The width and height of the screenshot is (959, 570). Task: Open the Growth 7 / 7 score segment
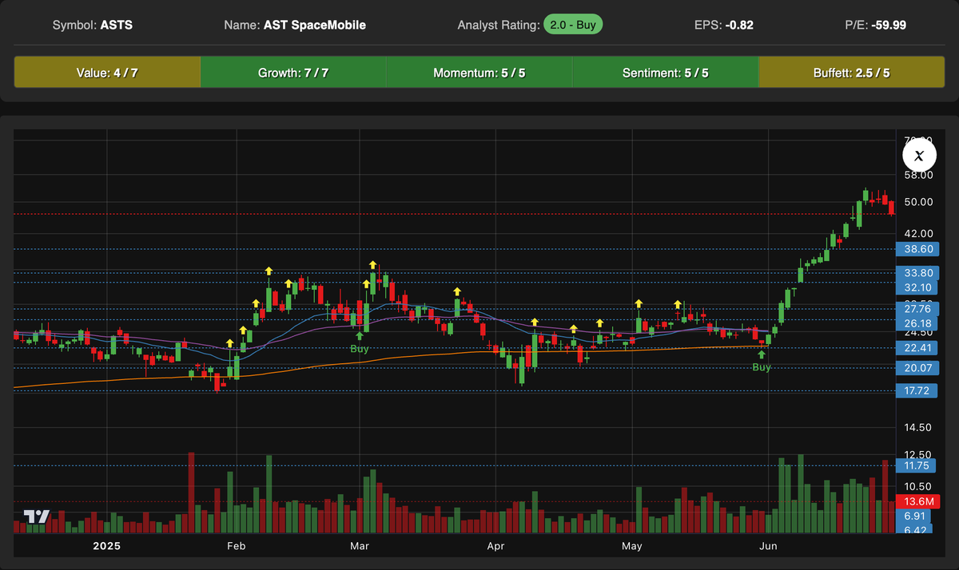(x=293, y=73)
